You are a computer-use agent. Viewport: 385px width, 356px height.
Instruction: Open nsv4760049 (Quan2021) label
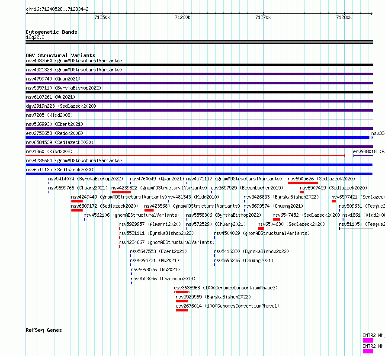click(157, 179)
